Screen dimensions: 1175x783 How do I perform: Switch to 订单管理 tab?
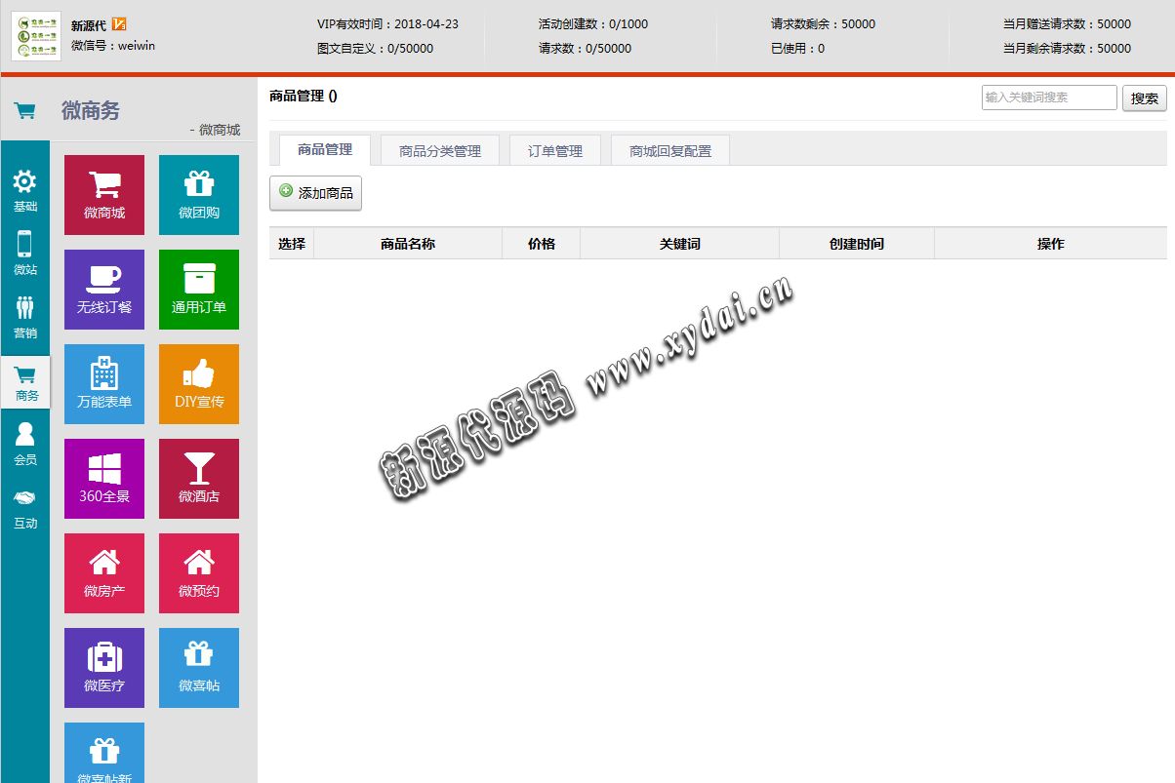(x=555, y=151)
